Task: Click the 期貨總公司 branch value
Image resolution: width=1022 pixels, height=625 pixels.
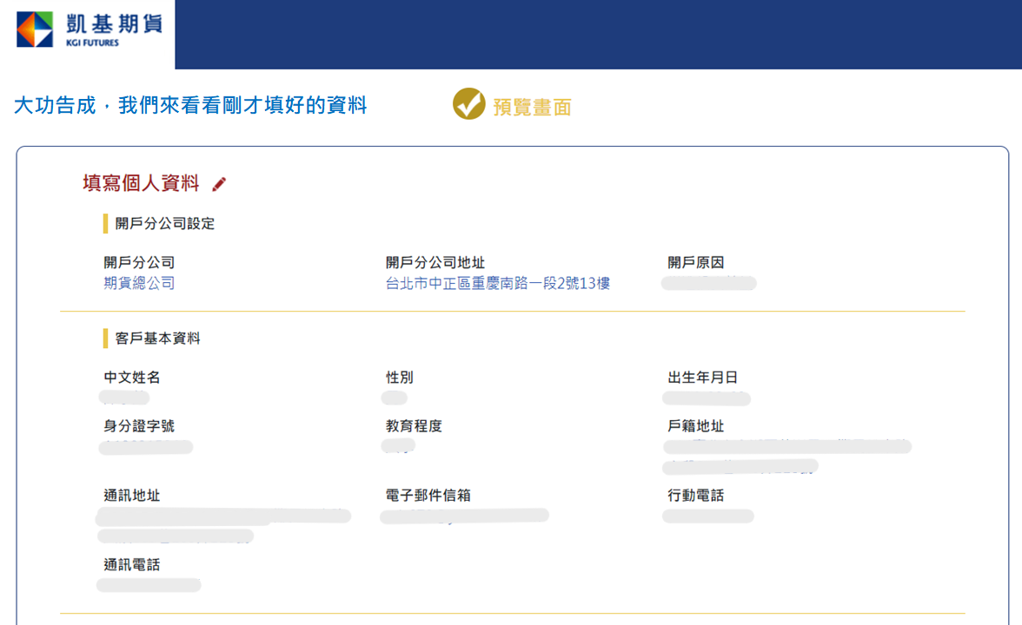Action: 139,283
